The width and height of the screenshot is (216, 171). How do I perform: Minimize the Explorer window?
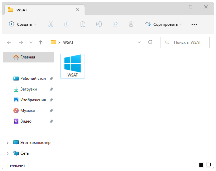pyautogui.click(x=176, y=7)
